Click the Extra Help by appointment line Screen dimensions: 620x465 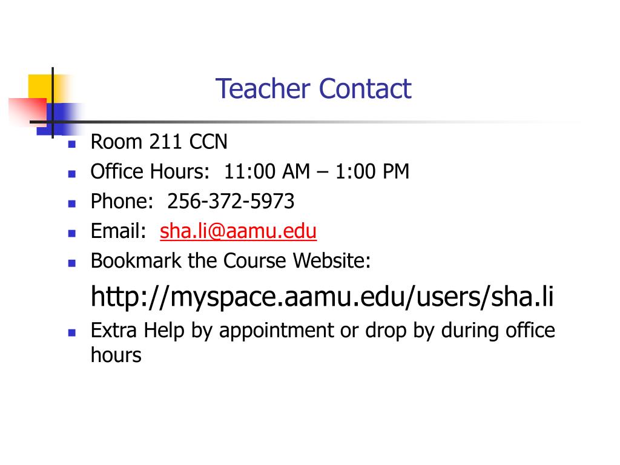tap(323, 331)
